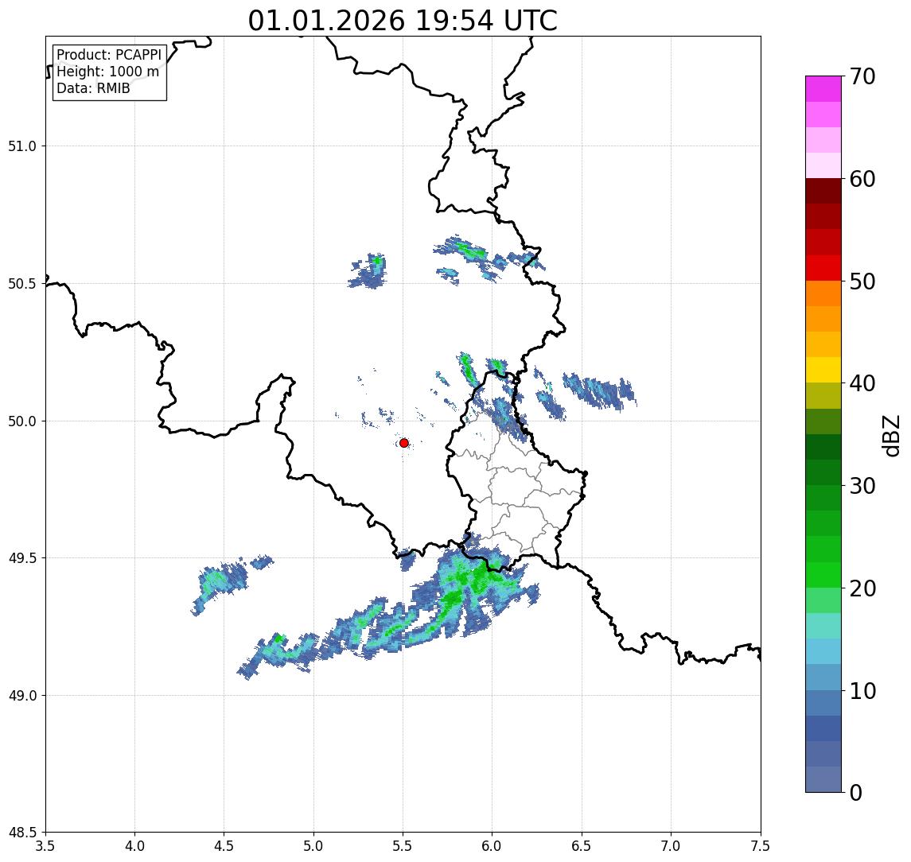This screenshot has height=862, width=911.
Task: Click the bright green swatch above 20 dBZ
Action: click(x=823, y=575)
